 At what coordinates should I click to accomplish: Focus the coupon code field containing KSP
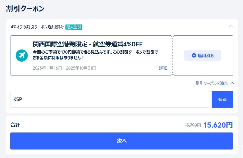110,99
